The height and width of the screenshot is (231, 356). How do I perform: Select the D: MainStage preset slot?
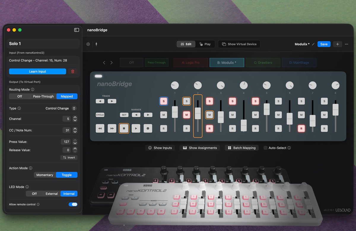[299, 63]
